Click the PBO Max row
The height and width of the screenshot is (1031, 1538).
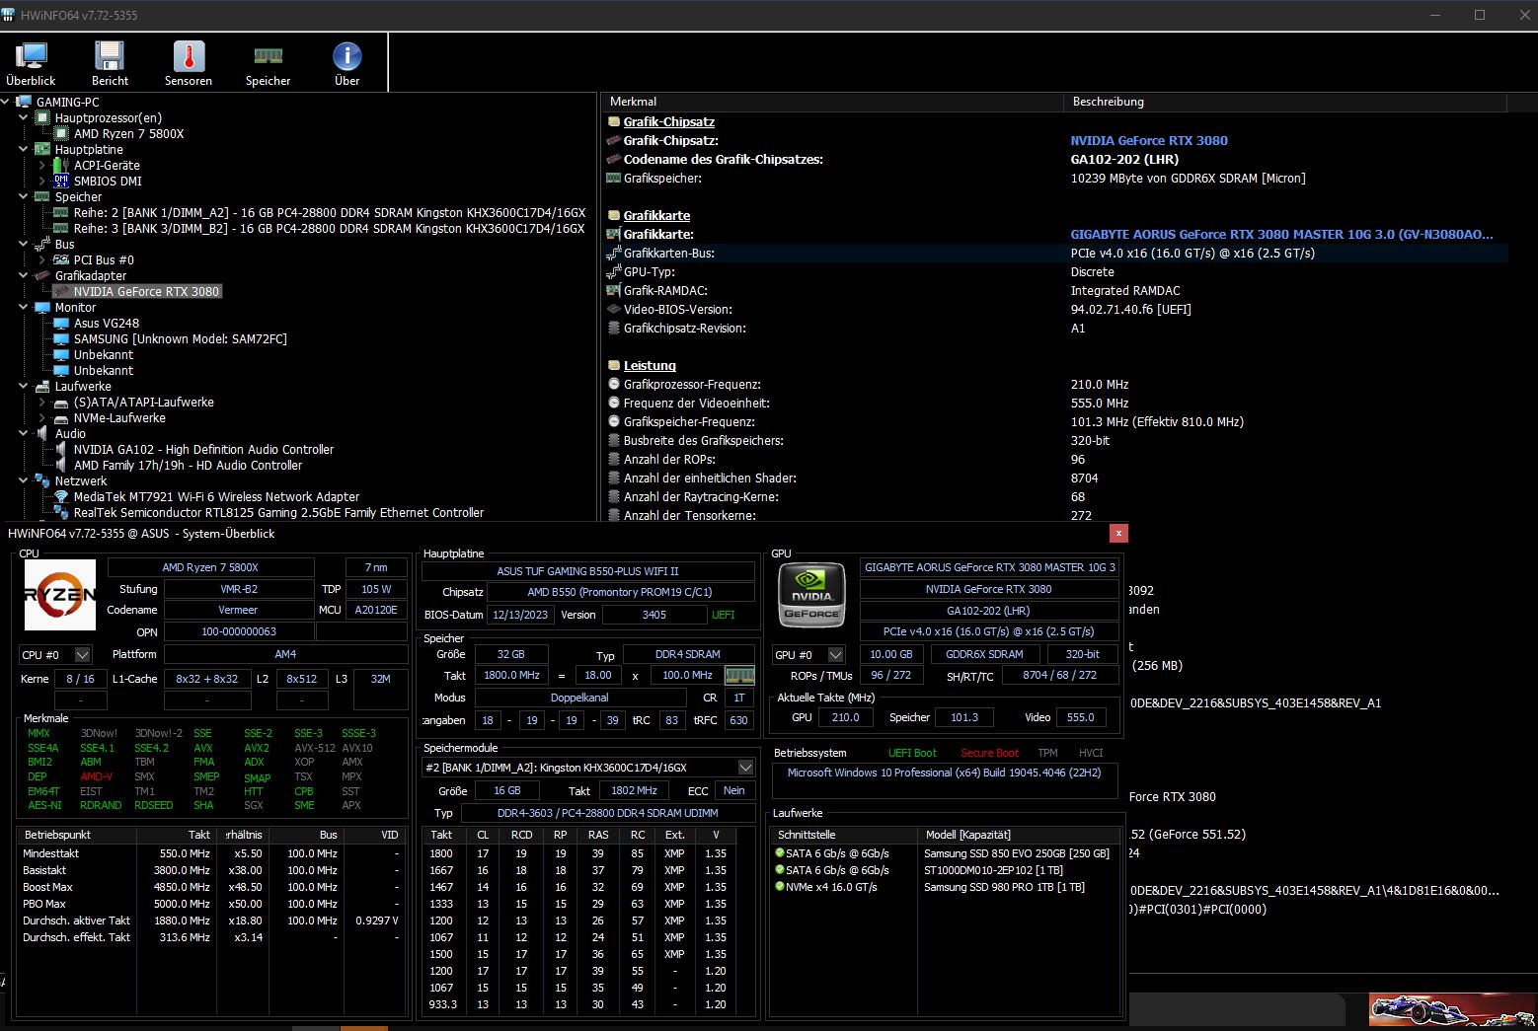pyautogui.click(x=211, y=904)
